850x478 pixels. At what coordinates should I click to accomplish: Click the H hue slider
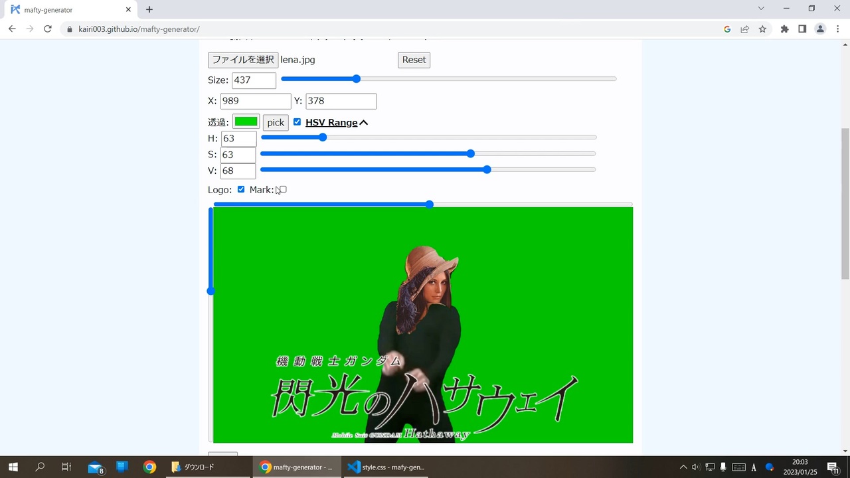tap(428, 137)
